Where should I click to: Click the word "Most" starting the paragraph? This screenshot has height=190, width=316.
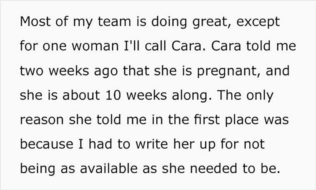35,21
